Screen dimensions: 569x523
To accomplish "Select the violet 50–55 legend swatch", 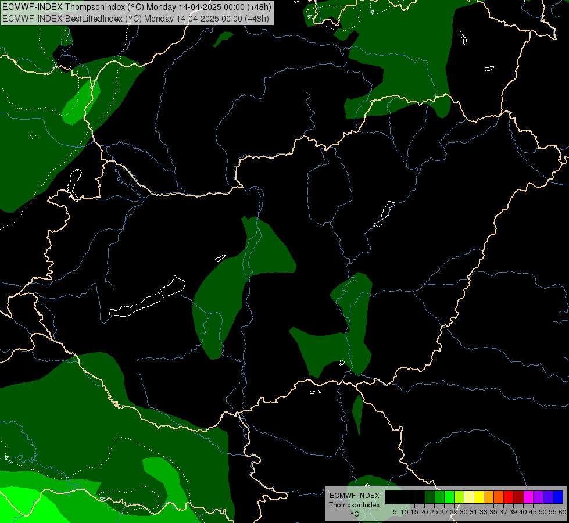I will point(548,497).
